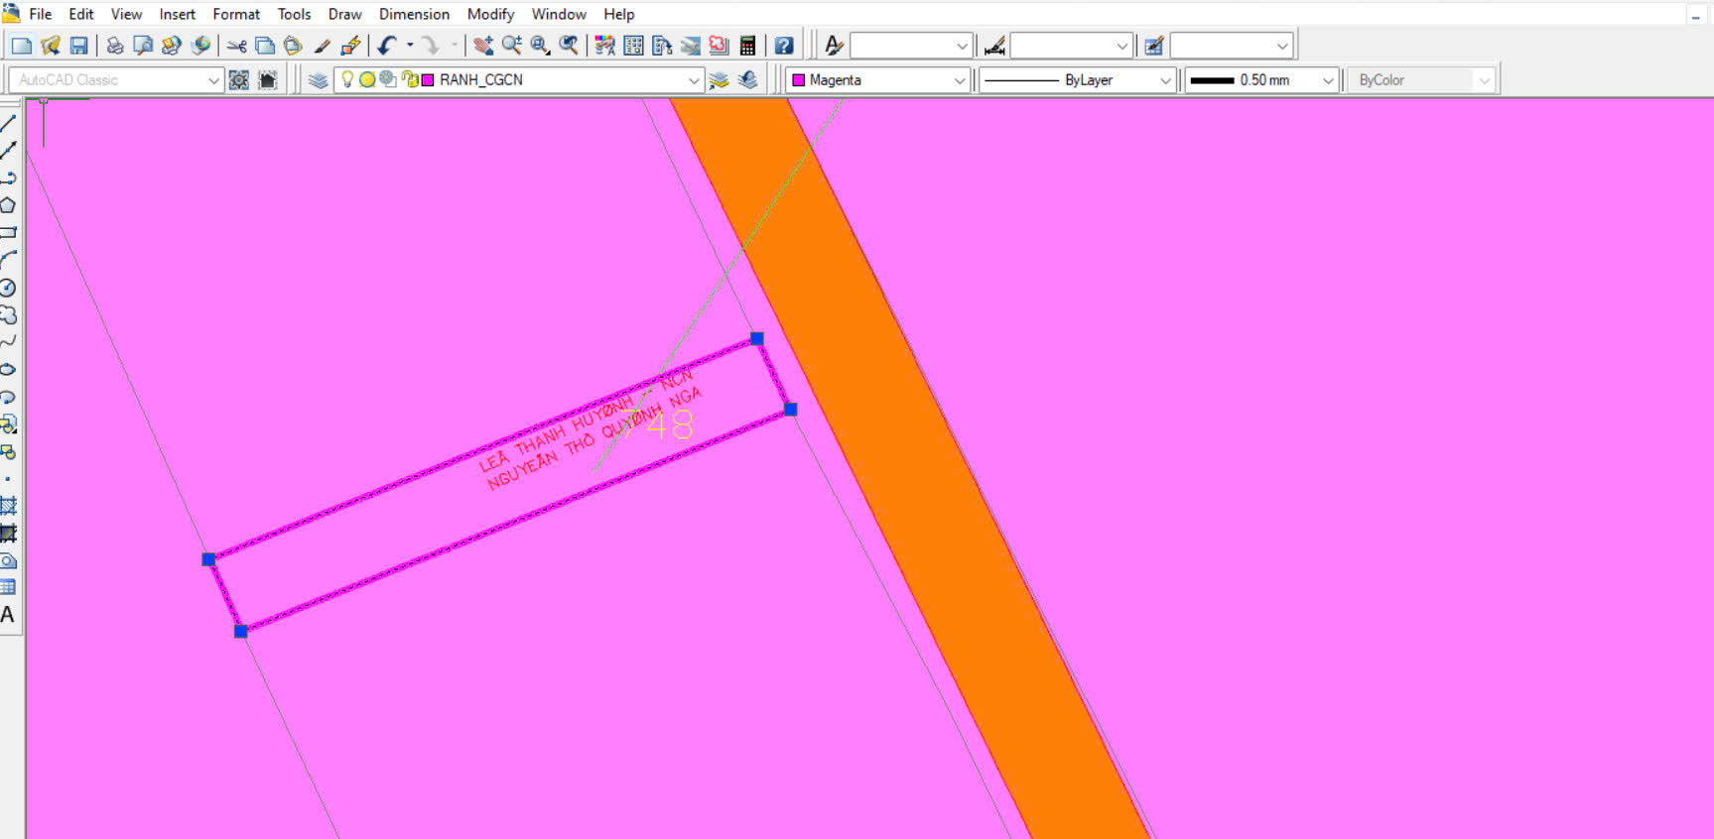The width and height of the screenshot is (1714, 839).
Task: Click the Text Style icon
Action: [834, 46]
